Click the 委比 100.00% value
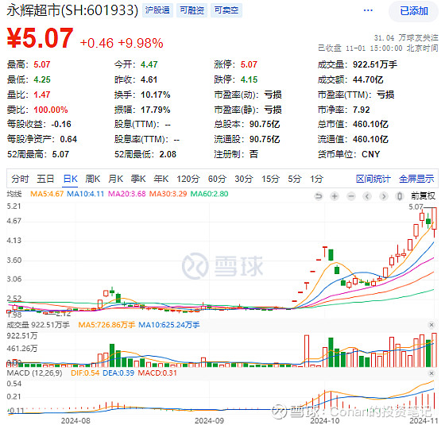This screenshot has height=425, width=445. pyautogui.click(x=51, y=110)
